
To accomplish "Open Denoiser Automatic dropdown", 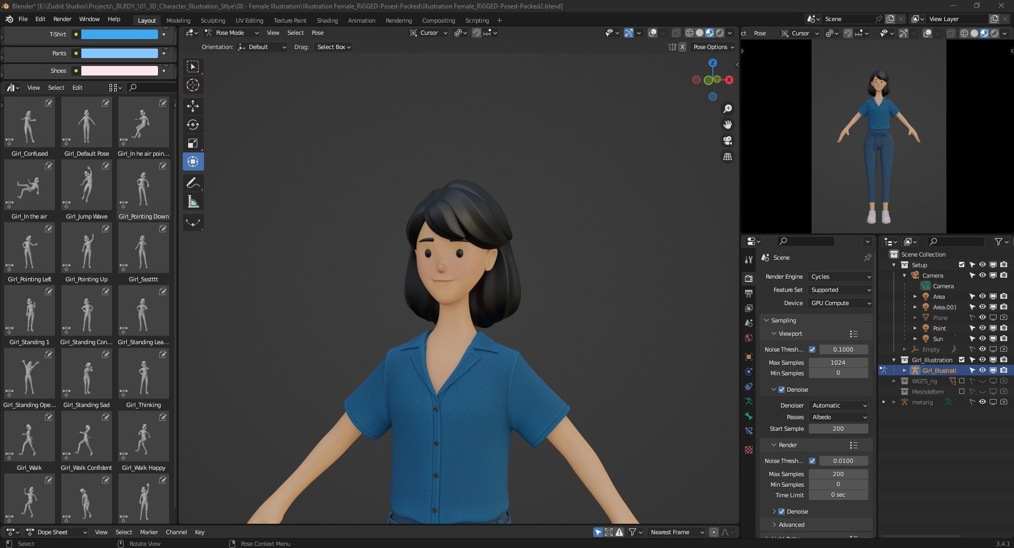I will click(839, 405).
